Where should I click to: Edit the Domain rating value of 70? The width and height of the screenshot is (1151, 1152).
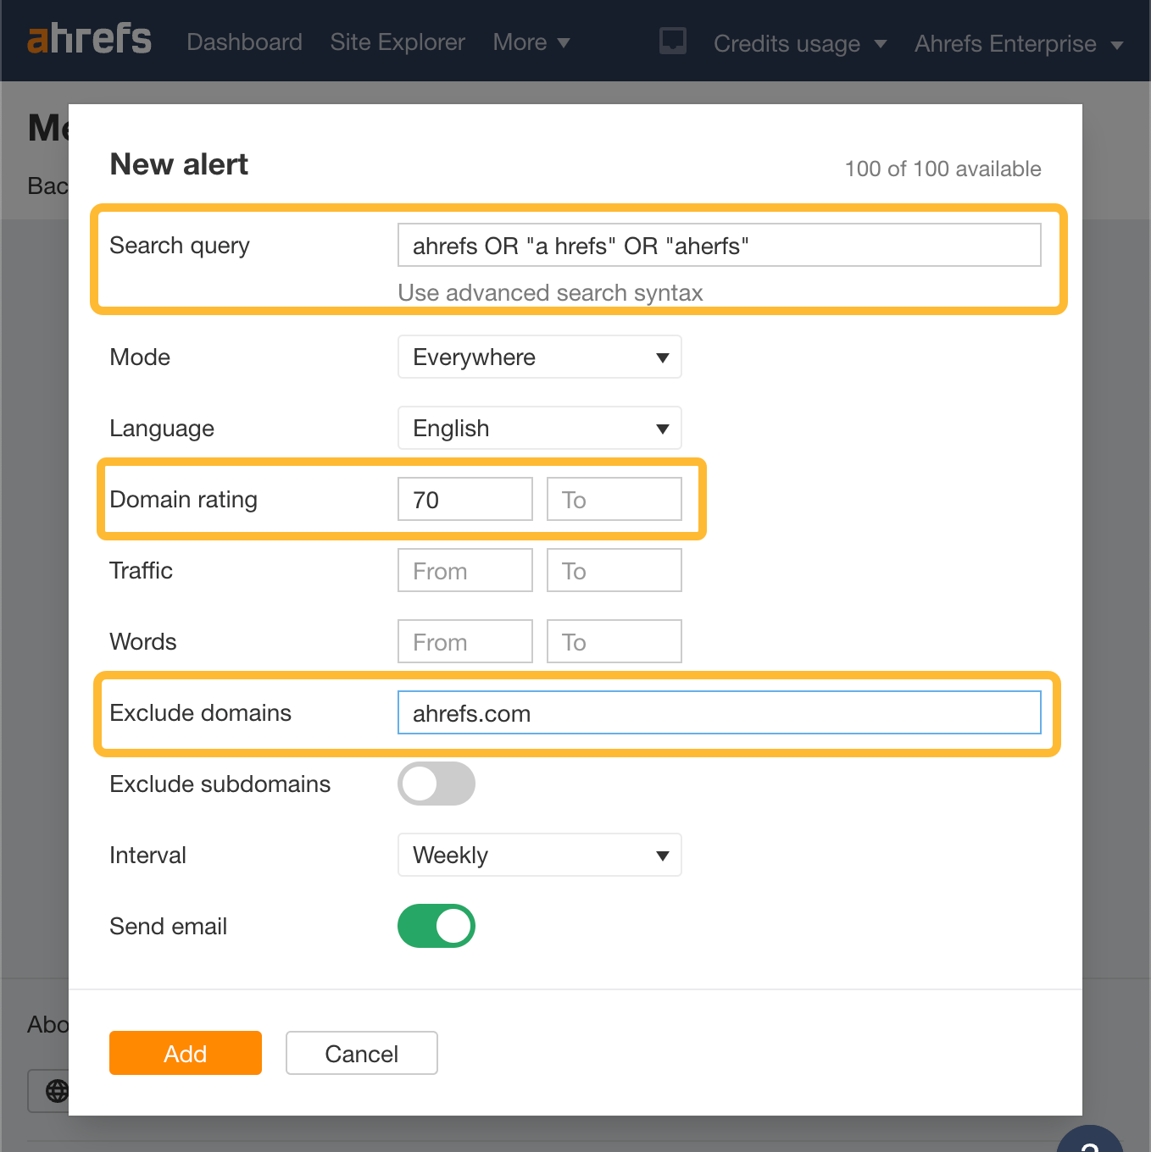click(x=464, y=499)
